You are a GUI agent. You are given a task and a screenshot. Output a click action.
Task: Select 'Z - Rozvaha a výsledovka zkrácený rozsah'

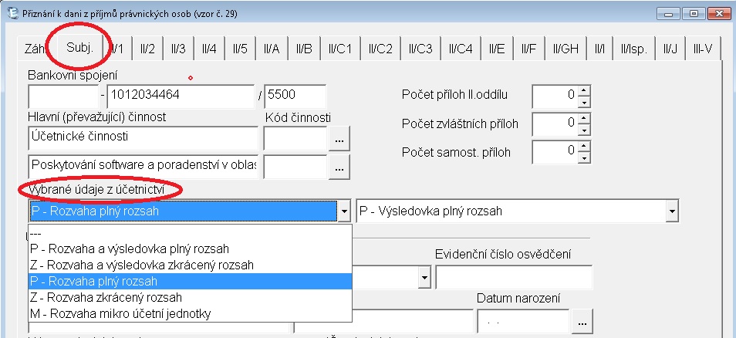click(x=142, y=265)
